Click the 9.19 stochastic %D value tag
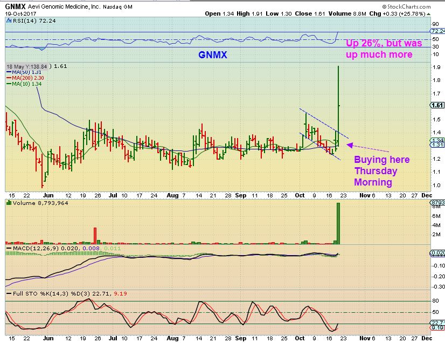The width and height of the screenshot is (445, 343). (437, 328)
